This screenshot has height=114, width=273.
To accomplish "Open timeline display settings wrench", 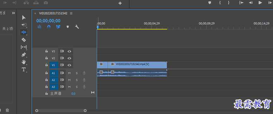I will point(77,27).
